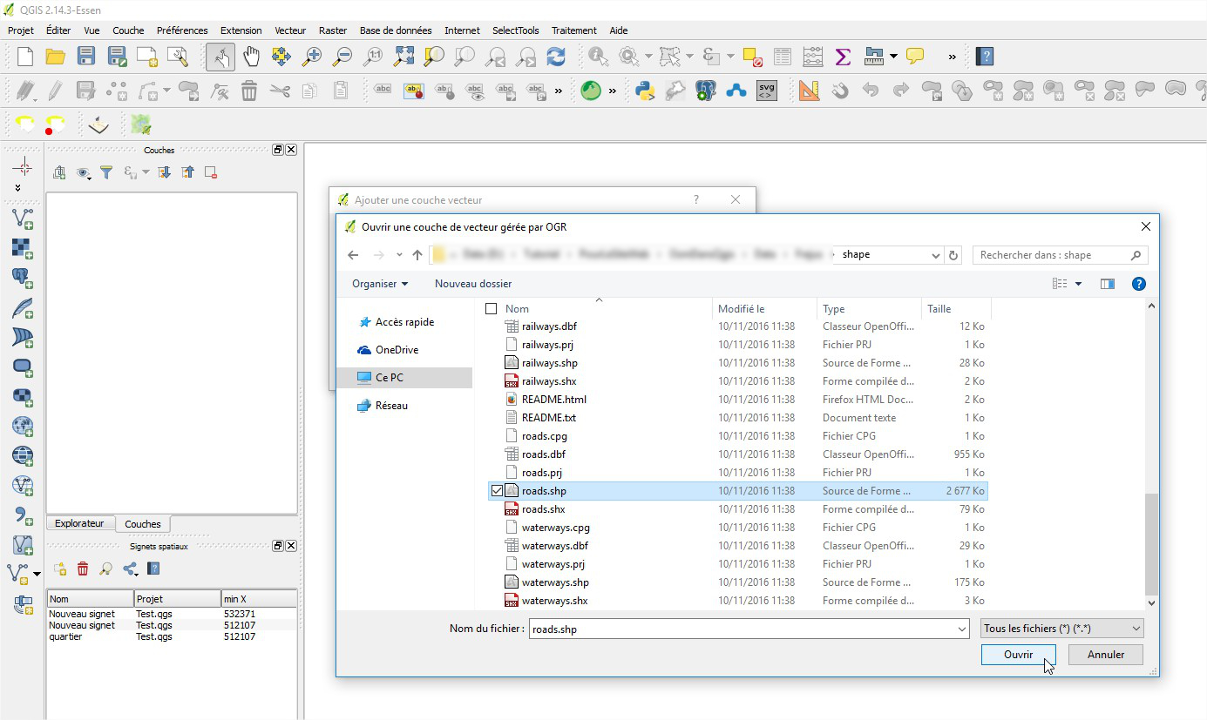The image size is (1207, 720).
Task: Click the Up one folder arrow
Action: coord(417,255)
